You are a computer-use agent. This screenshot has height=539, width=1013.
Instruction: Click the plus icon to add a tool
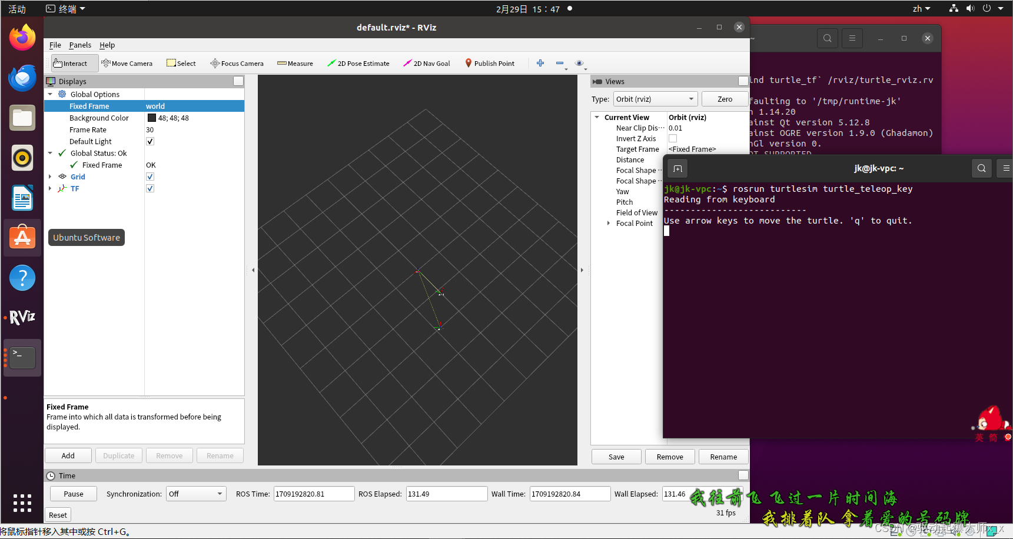(x=540, y=63)
